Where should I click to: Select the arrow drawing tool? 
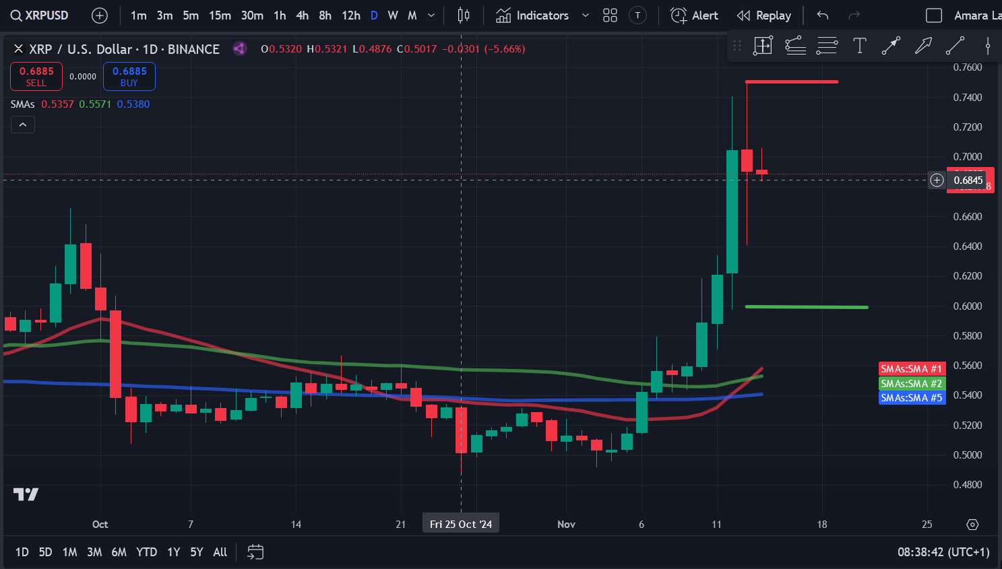click(923, 46)
